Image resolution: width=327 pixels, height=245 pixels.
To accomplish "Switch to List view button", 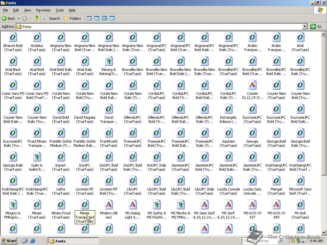I will coord(97,18).
